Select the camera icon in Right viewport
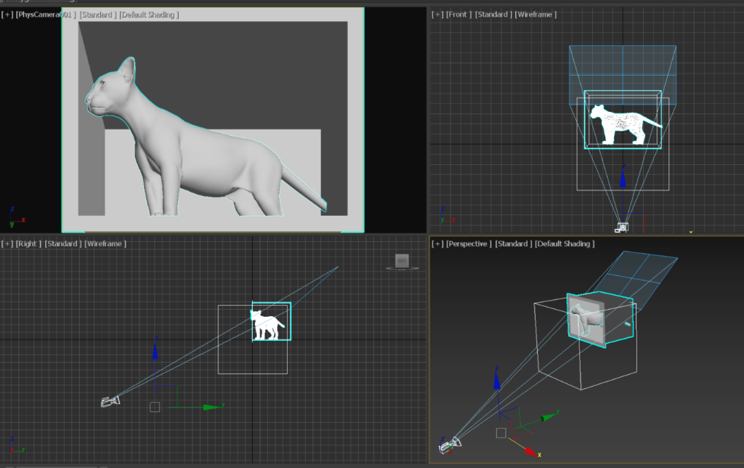The height and width of the screenshot is (468, 744). click(110, 402)
